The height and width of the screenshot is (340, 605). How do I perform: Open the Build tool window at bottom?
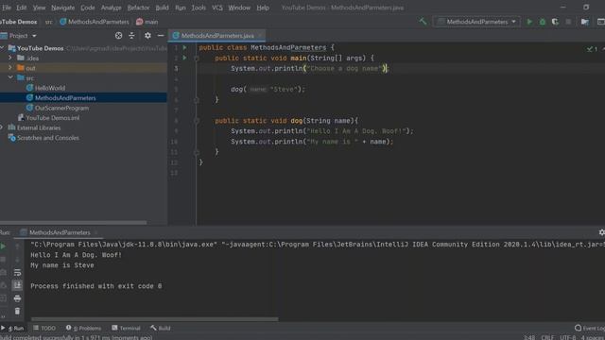(x=161, y=328)
